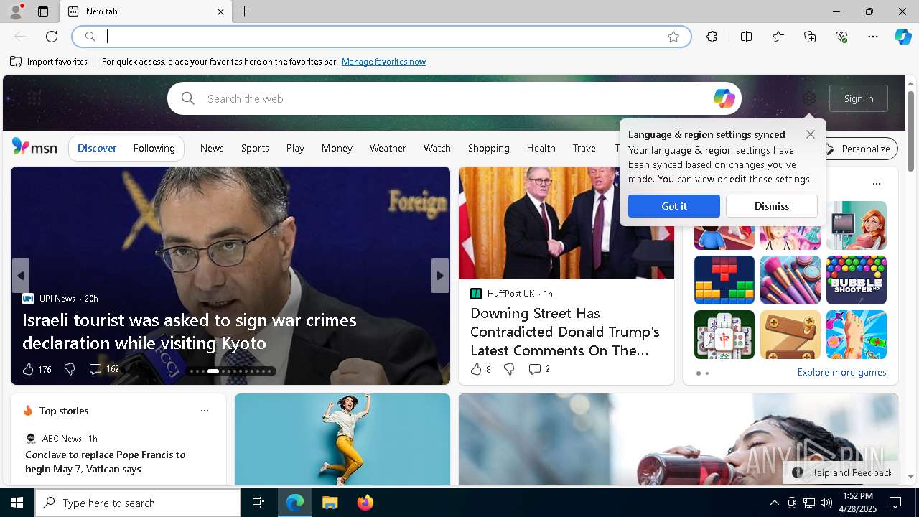
Task: Open the profile icon in the title bar
Action: coord(15,11)
